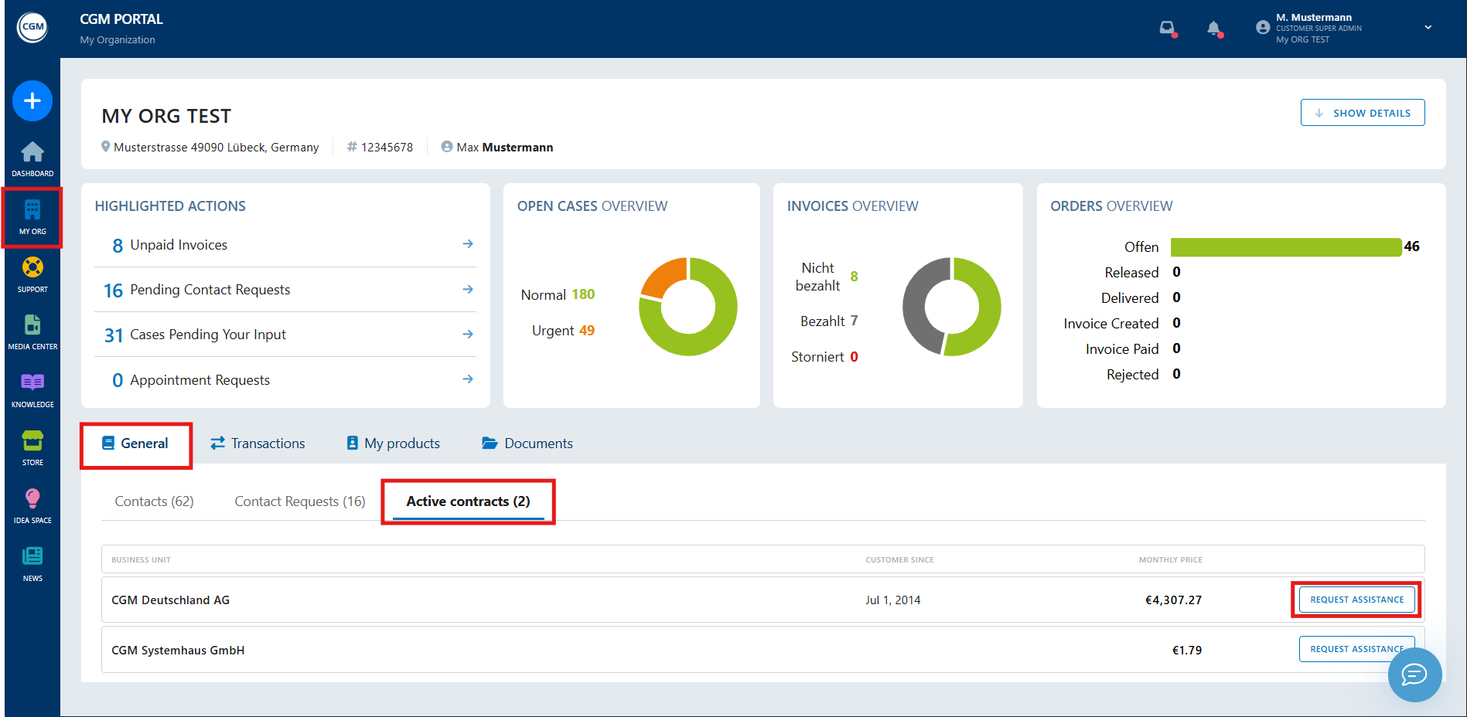Switch to the Transactions tab
The height and width of the screenshot is (717, 1467).
point(258,443)
